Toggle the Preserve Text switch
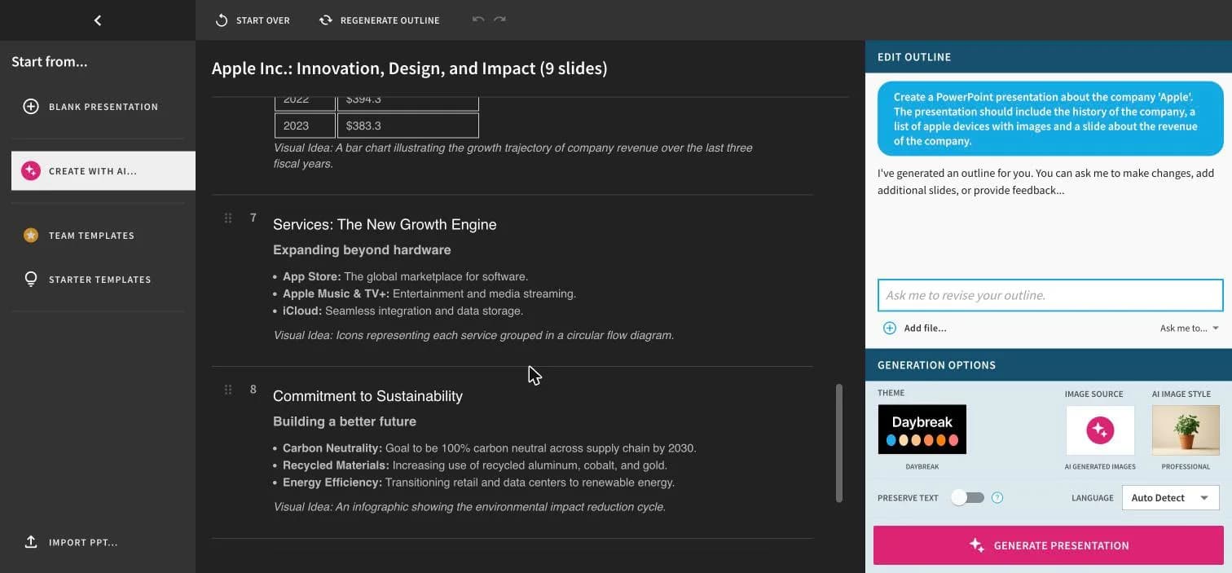 click(x=968, y=498)
